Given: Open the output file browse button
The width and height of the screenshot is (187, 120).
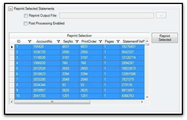Looking at the screenshot, I should click(x=161, y=15).
